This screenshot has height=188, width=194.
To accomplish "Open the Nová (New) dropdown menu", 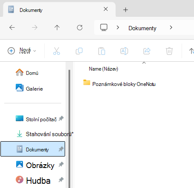I will (x=22, y=51).
